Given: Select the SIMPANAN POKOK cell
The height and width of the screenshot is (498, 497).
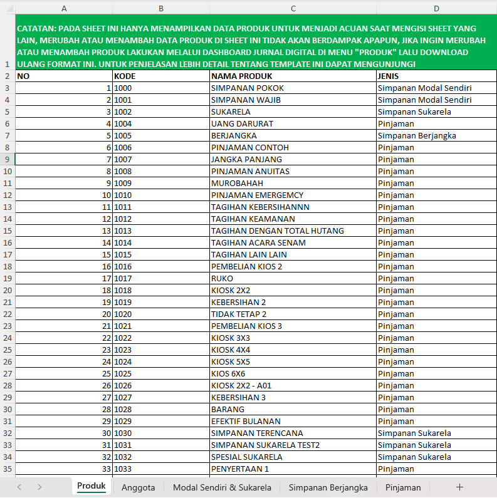Looking at the screenshot, I should tap(293, 88).
